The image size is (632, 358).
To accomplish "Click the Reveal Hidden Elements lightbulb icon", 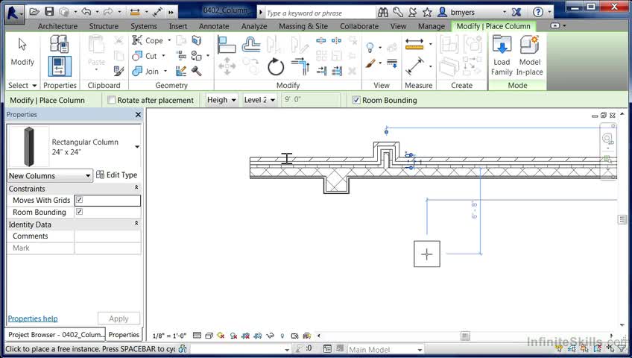I will 282,336.
